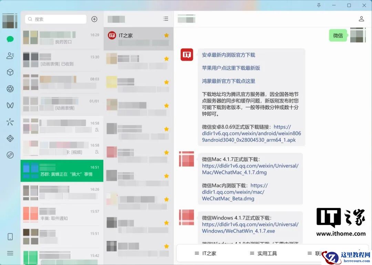Image resolution: width=372 pixels, height=265 pixels.
Task: Open the Favorites cube icon in the sidebar
Action: pyautogui.click(x=10, y=72)
